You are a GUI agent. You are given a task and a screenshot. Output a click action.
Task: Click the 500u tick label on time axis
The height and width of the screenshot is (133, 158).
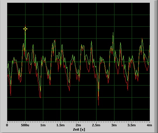point(25,125)
